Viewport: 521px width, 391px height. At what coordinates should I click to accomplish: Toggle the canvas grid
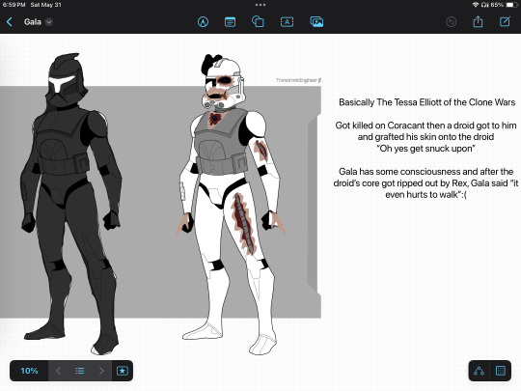pos(501,371)
